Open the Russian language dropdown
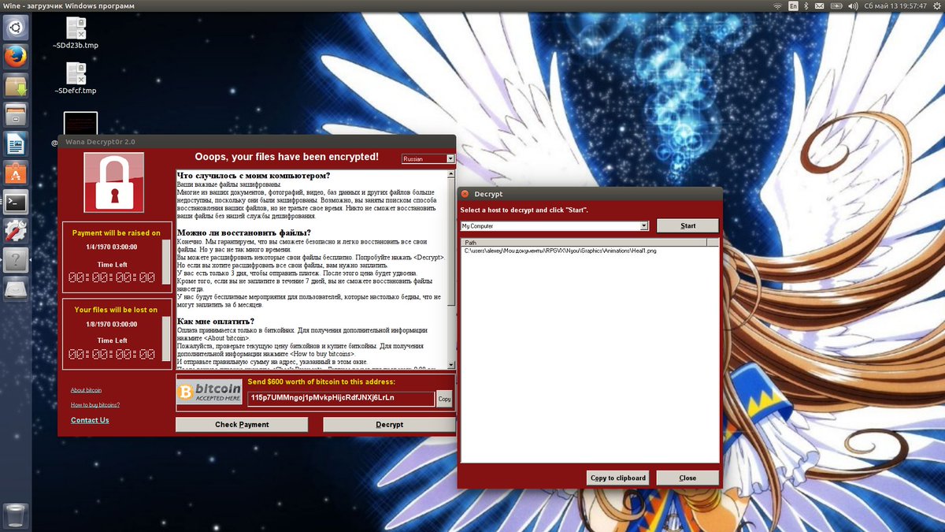This screenshot has height=532, width=945. pyautogui.click(x=428, y=158)
